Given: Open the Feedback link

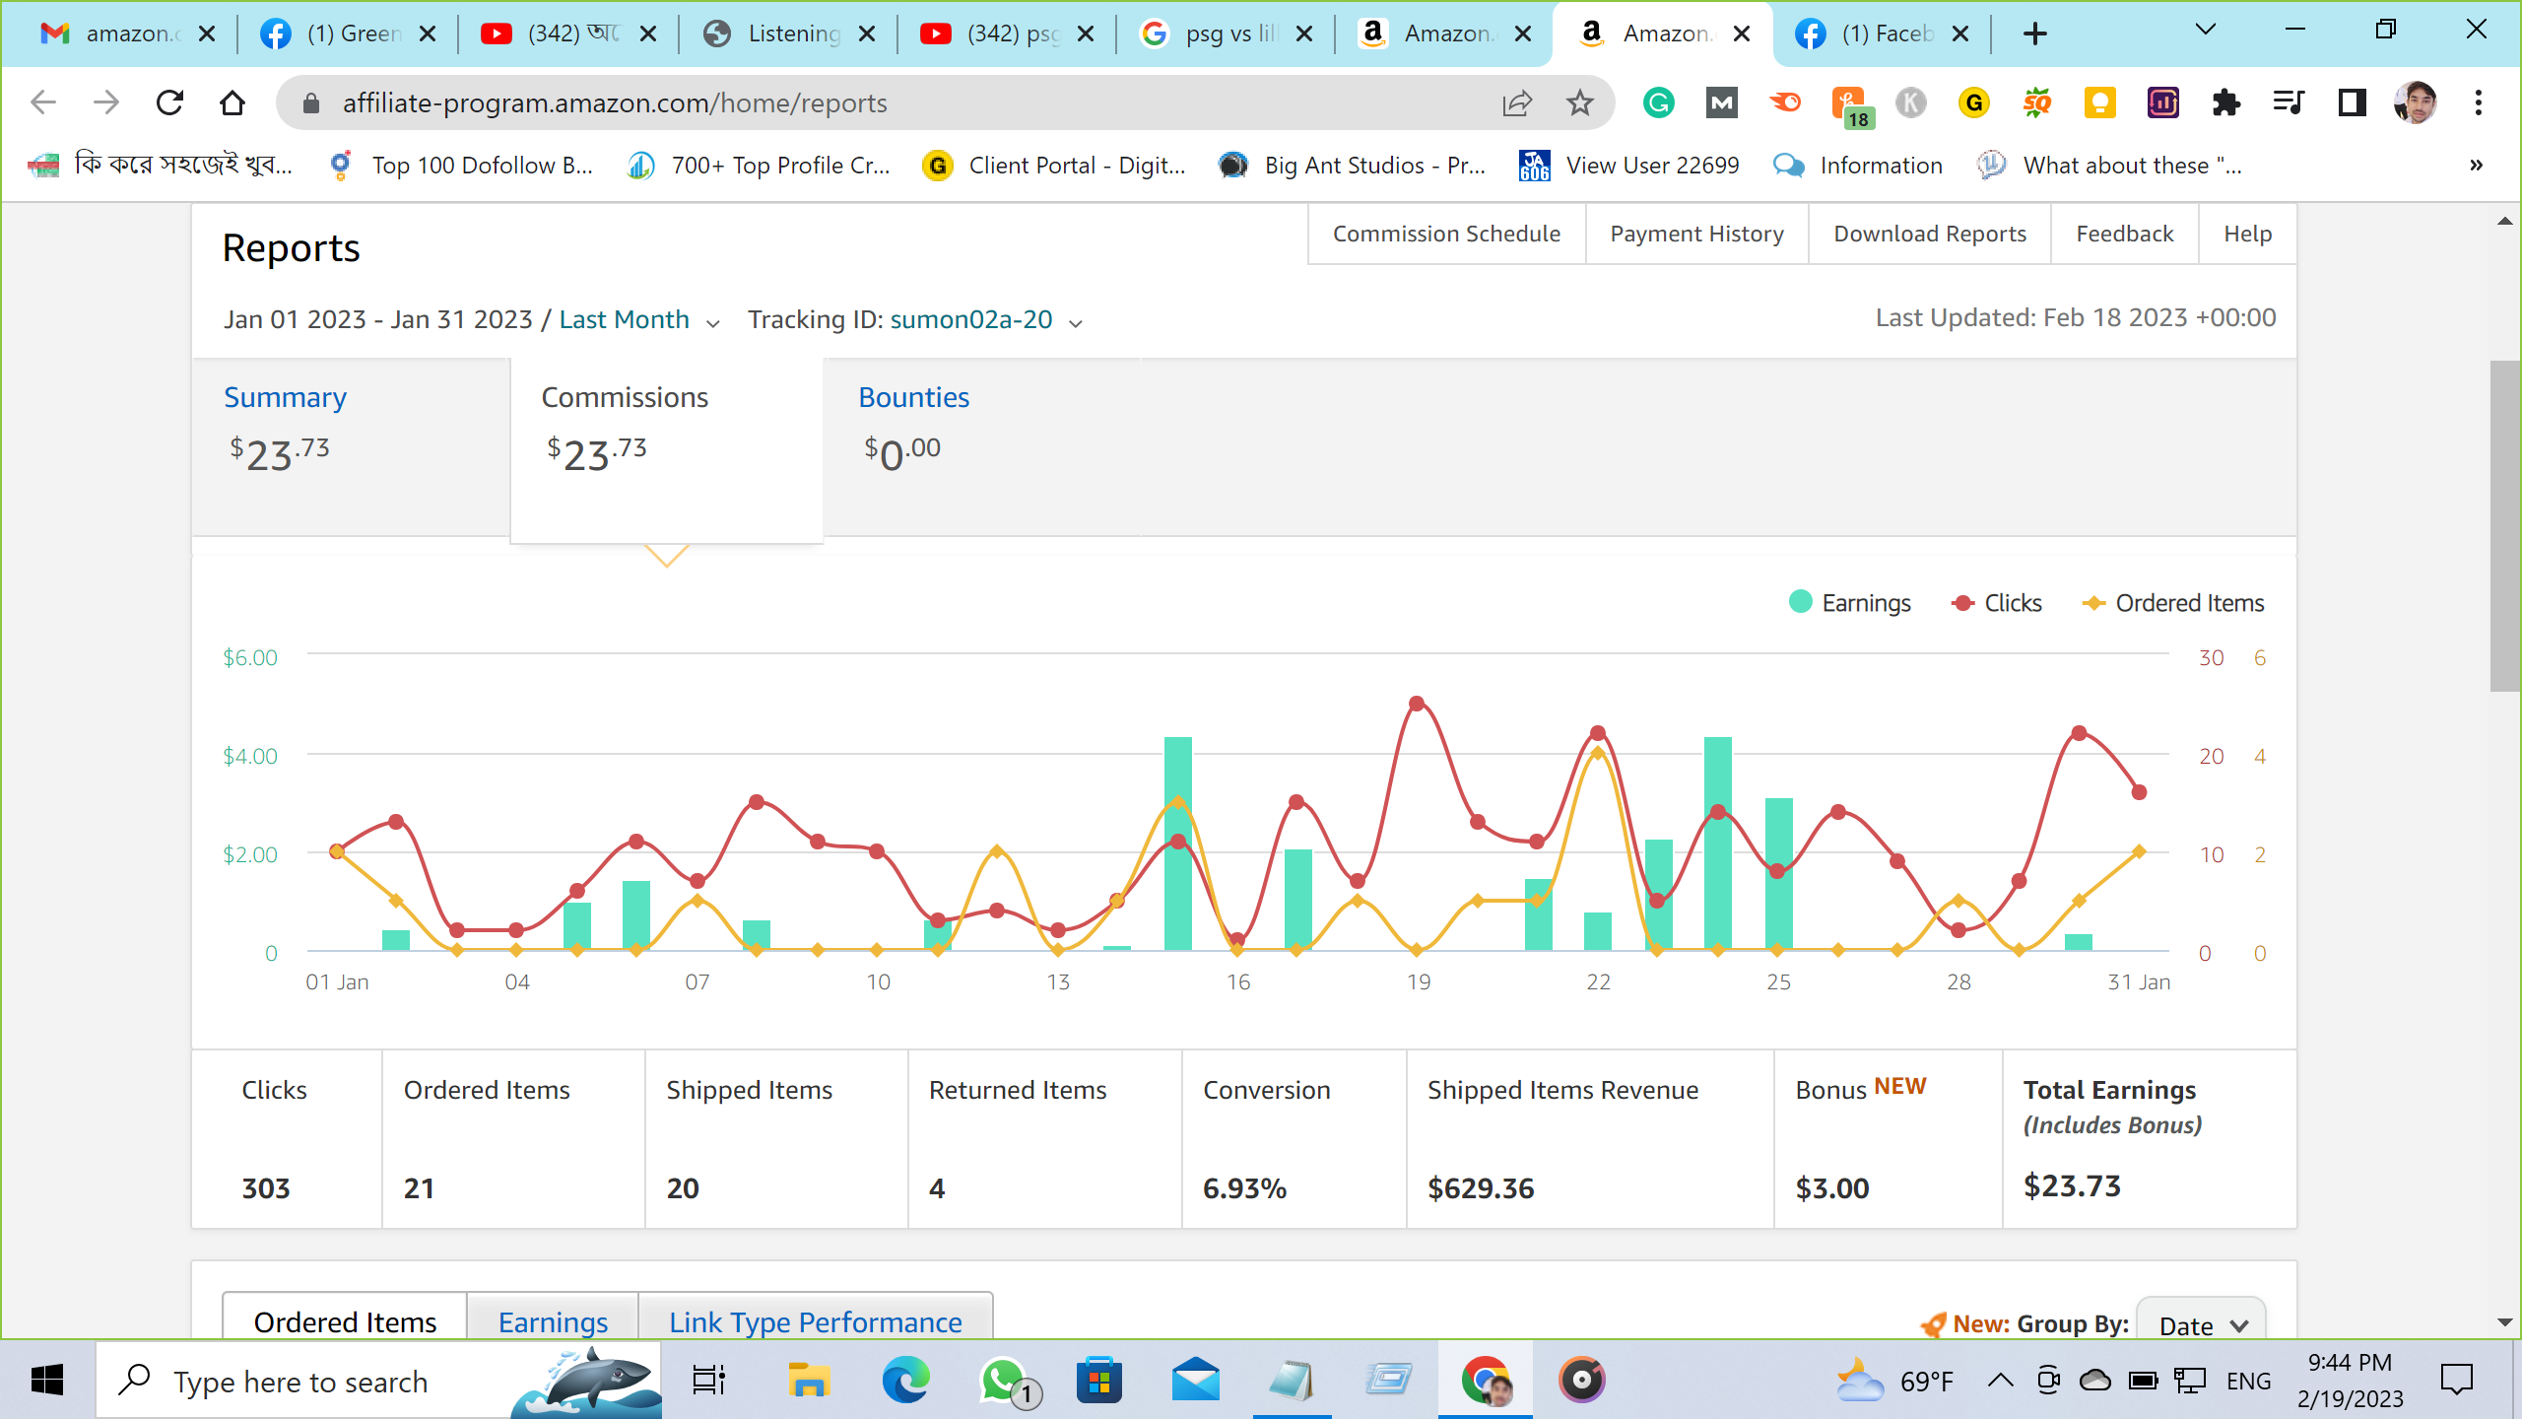Looking at the screenshot, I should pos(2125,234).
